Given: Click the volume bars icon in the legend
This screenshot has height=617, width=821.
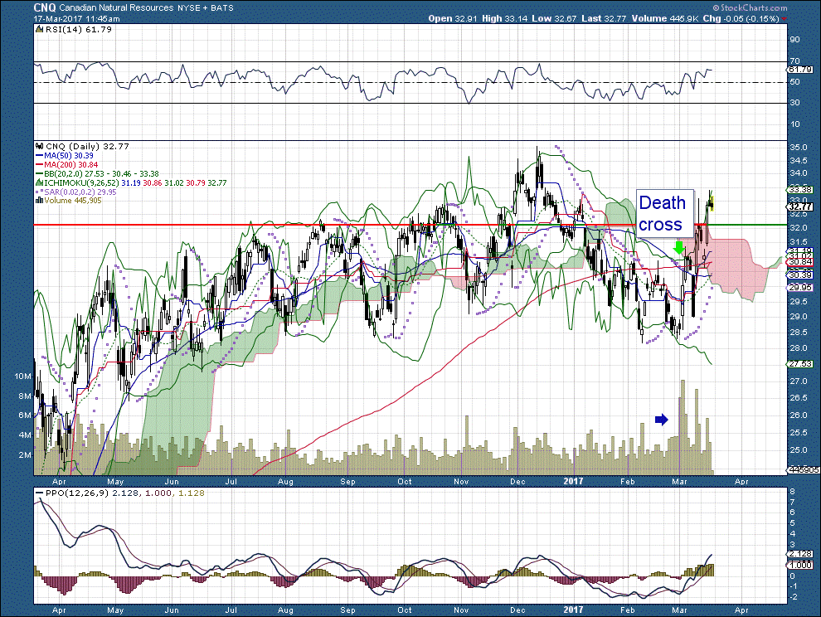Looking at the screenshot, I should click(39, 201).
